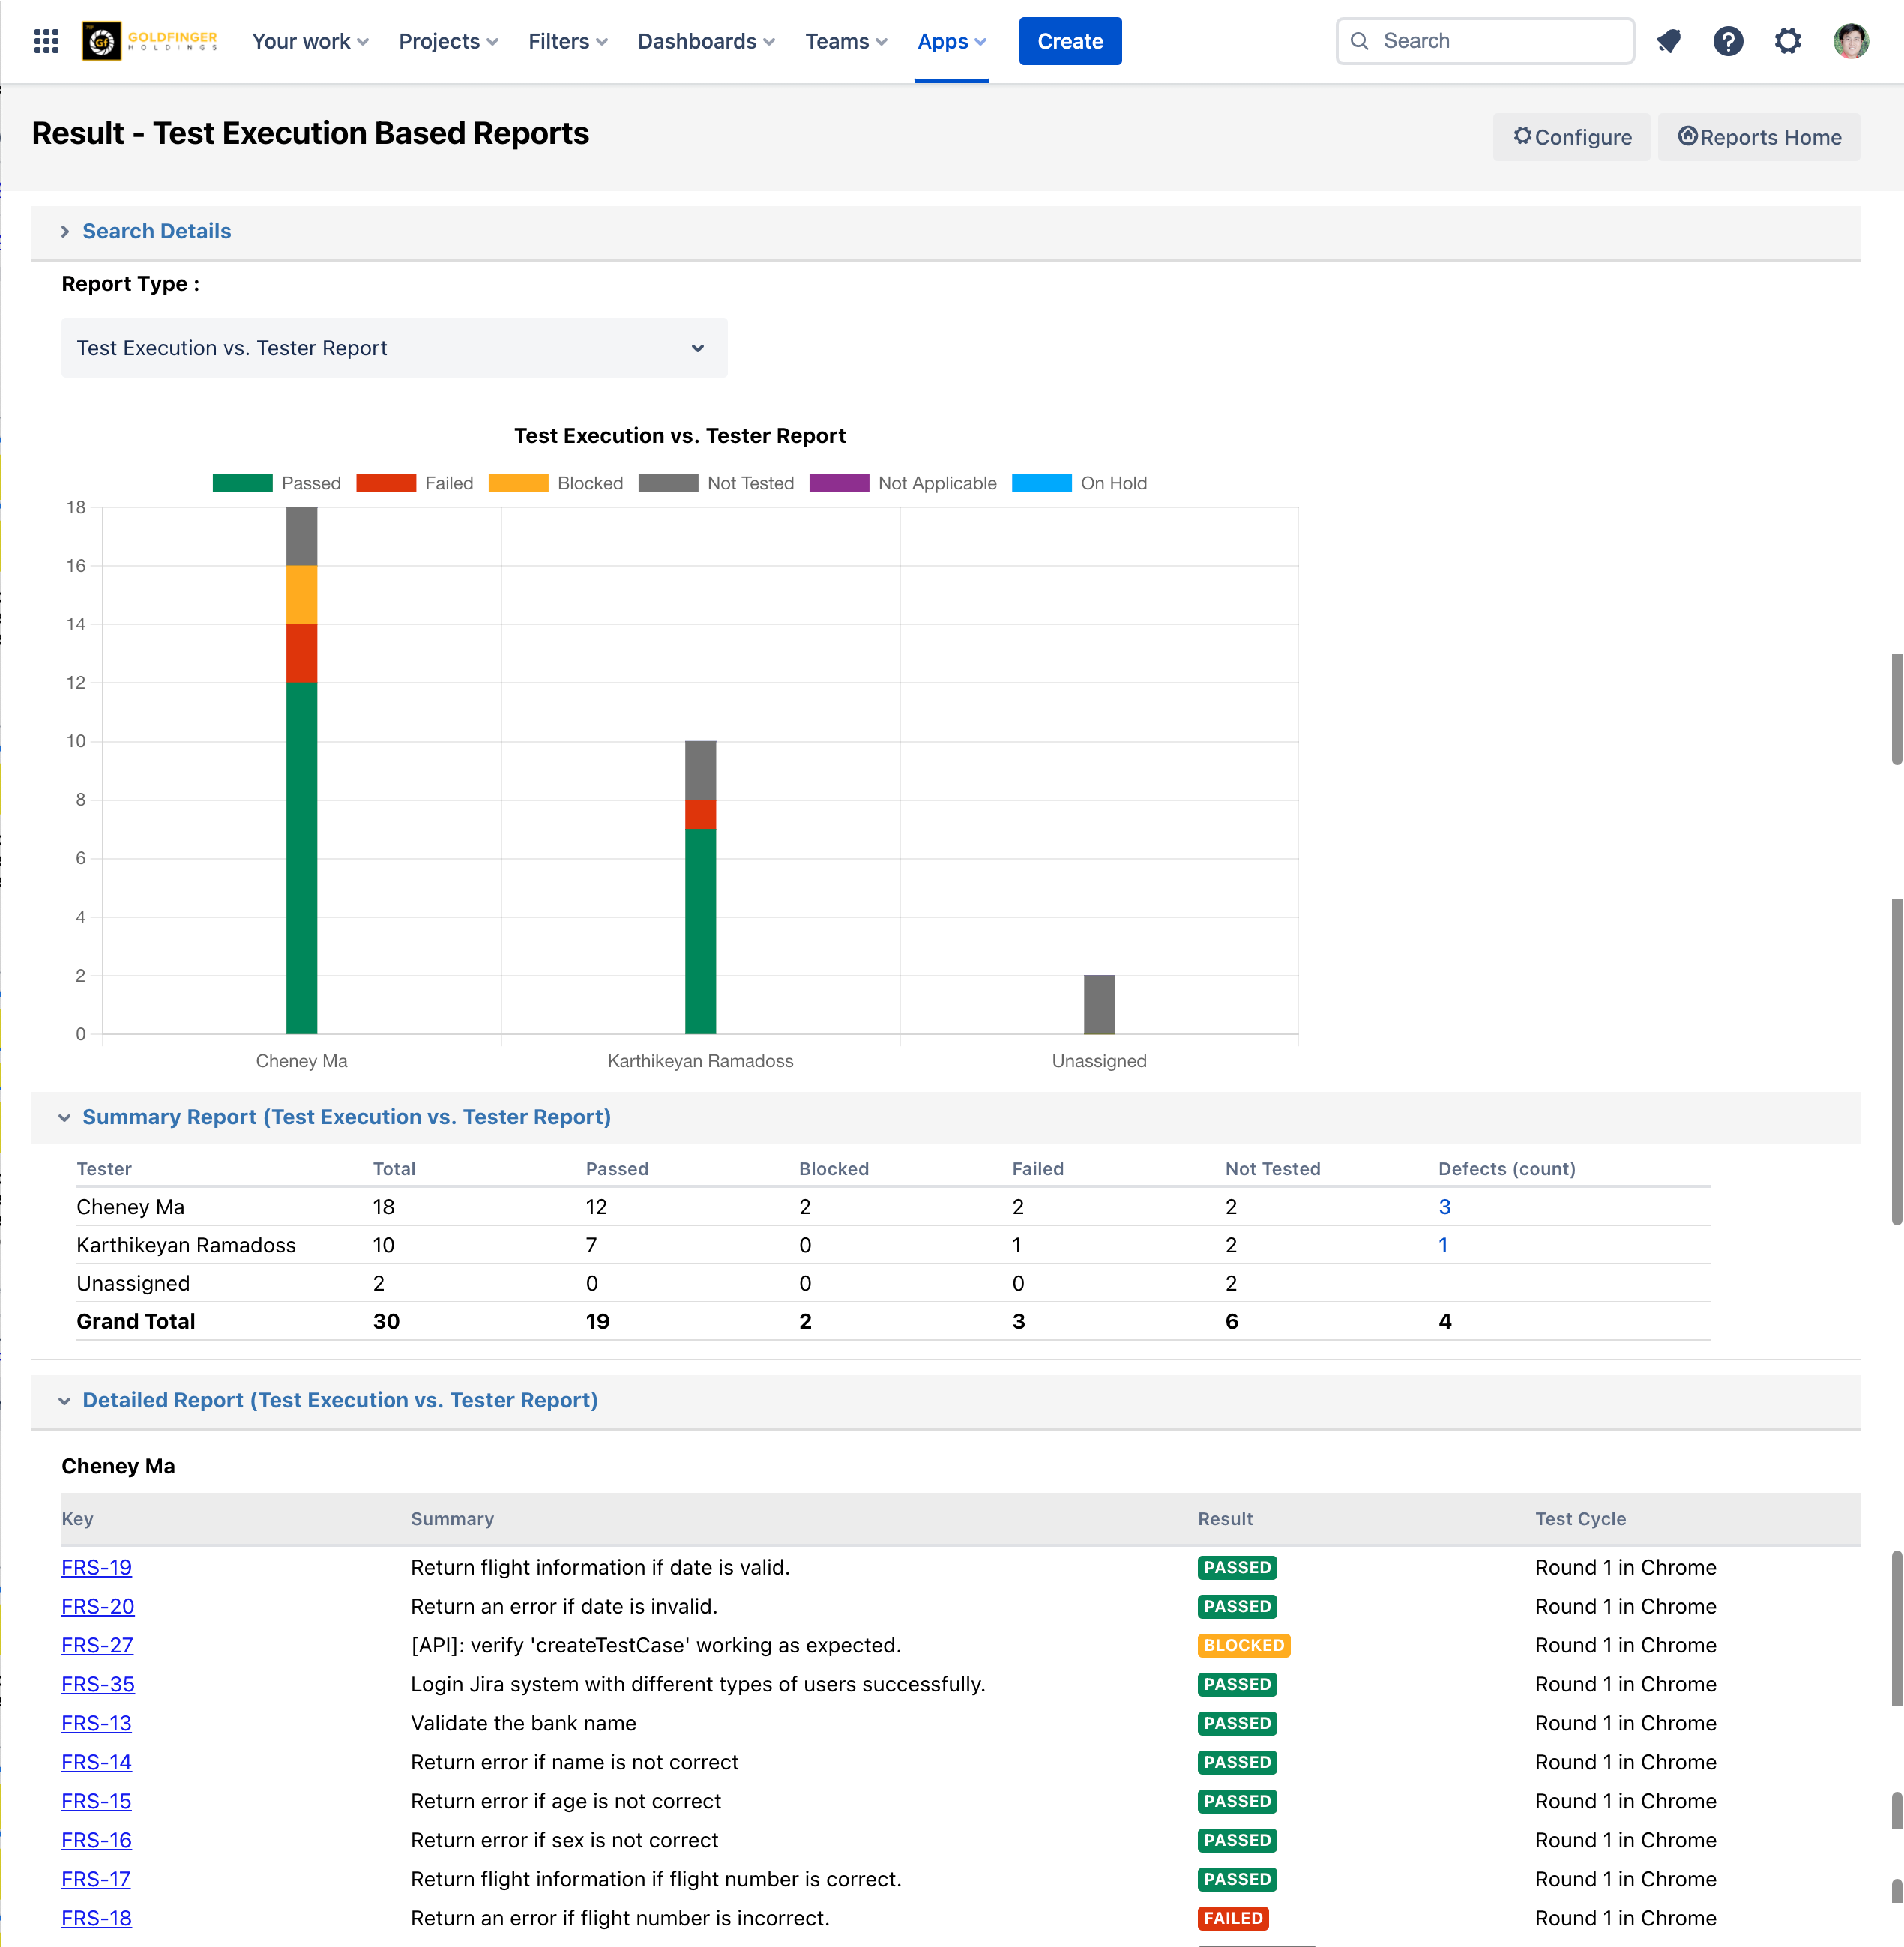The width and height of the screenshot is (1904, 1947).
Task: Click the Goldfinger Holdings logo
Action: pos(150,41)
